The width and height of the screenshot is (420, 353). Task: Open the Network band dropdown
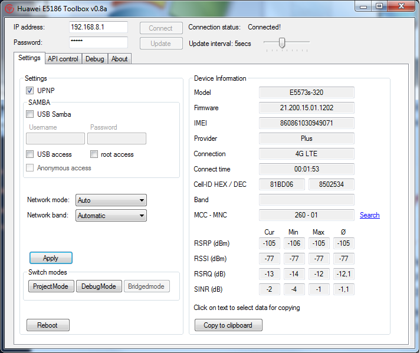pyautogui.click(x=111, y=216)
